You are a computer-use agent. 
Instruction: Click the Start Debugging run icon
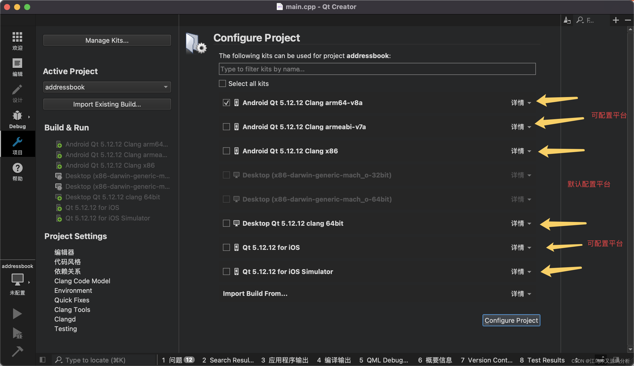[x=17, y=333]
